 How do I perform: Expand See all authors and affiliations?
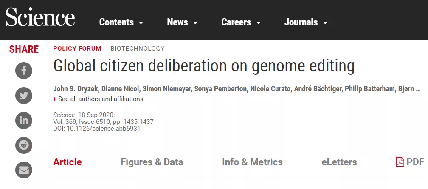[98, 99]
